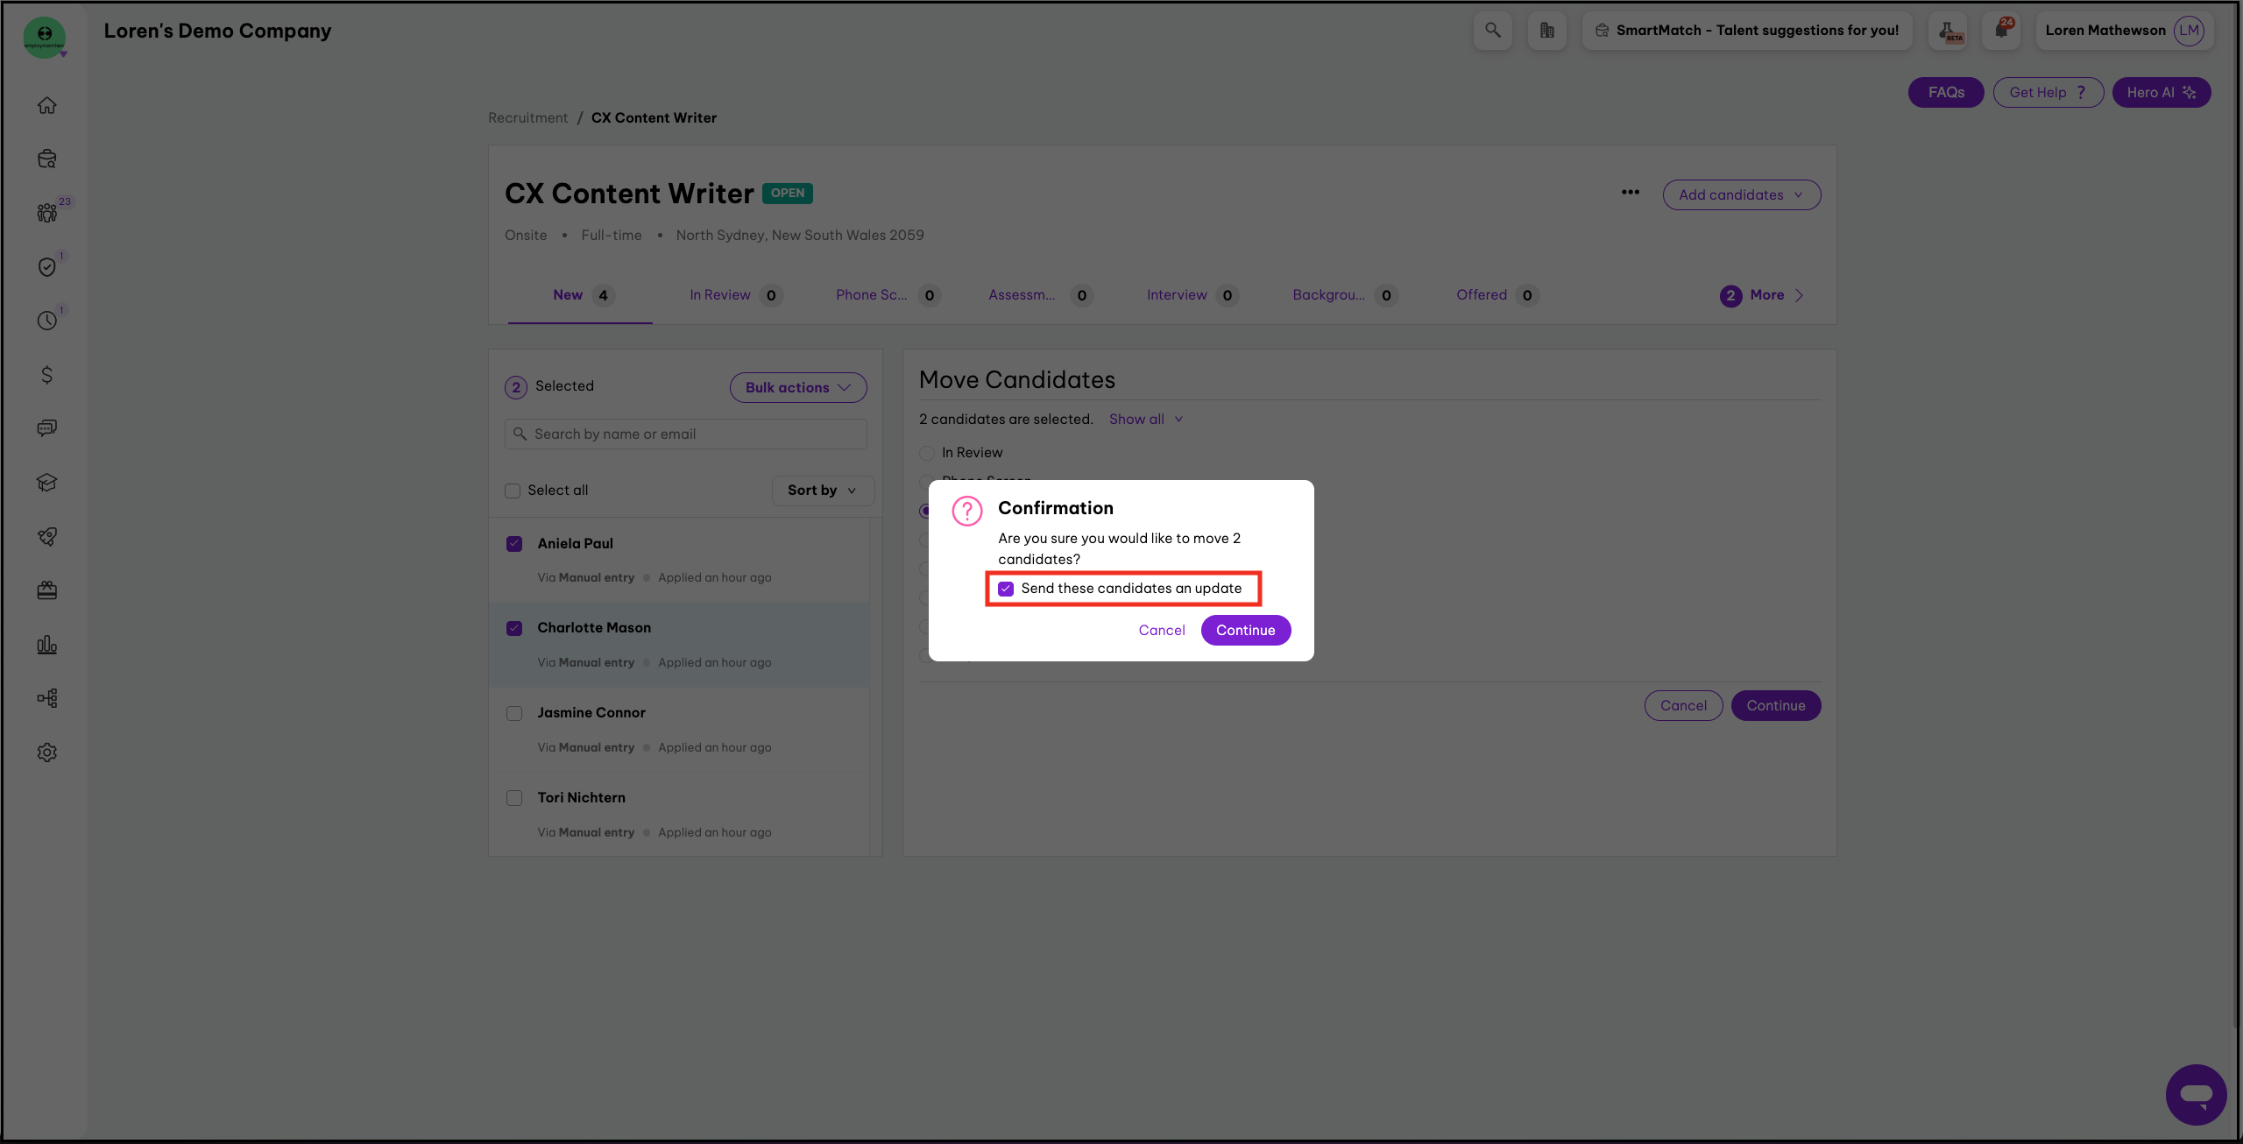The image size is (2243, 1144).
Task: Expand the Bulk actions dropdown
Action: pos(797,387)
